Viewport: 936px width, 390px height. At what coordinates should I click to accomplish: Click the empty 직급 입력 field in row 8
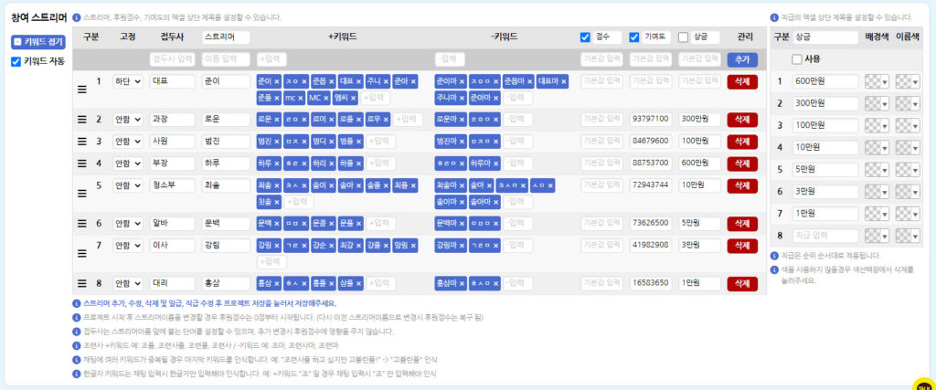click(825, 236)
